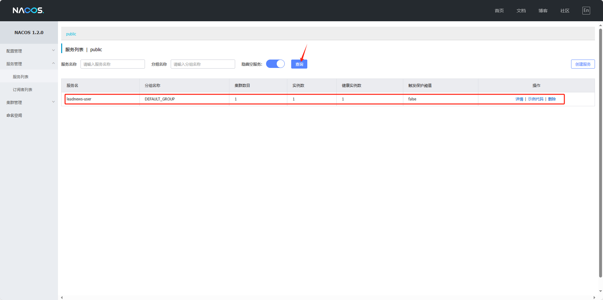Select the leadnews-user service name cell
The height and width of the screenshot is (300, 603).
(100, 99)
